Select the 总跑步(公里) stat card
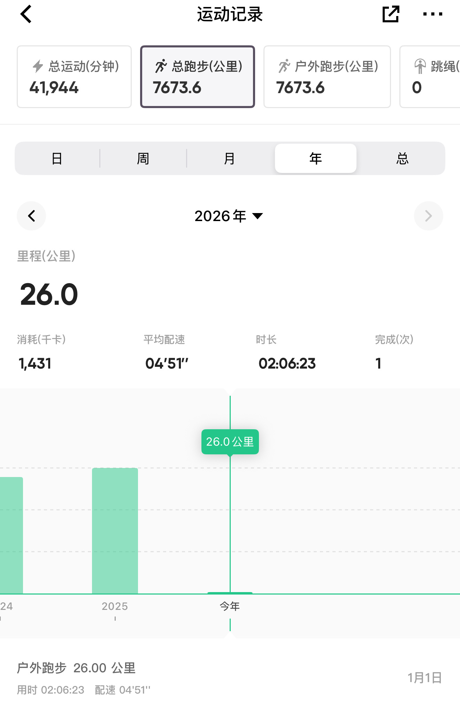 [x=198, y=77]
